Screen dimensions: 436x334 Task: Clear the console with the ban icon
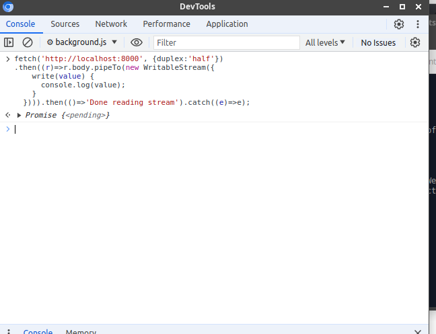coord(28,42)
